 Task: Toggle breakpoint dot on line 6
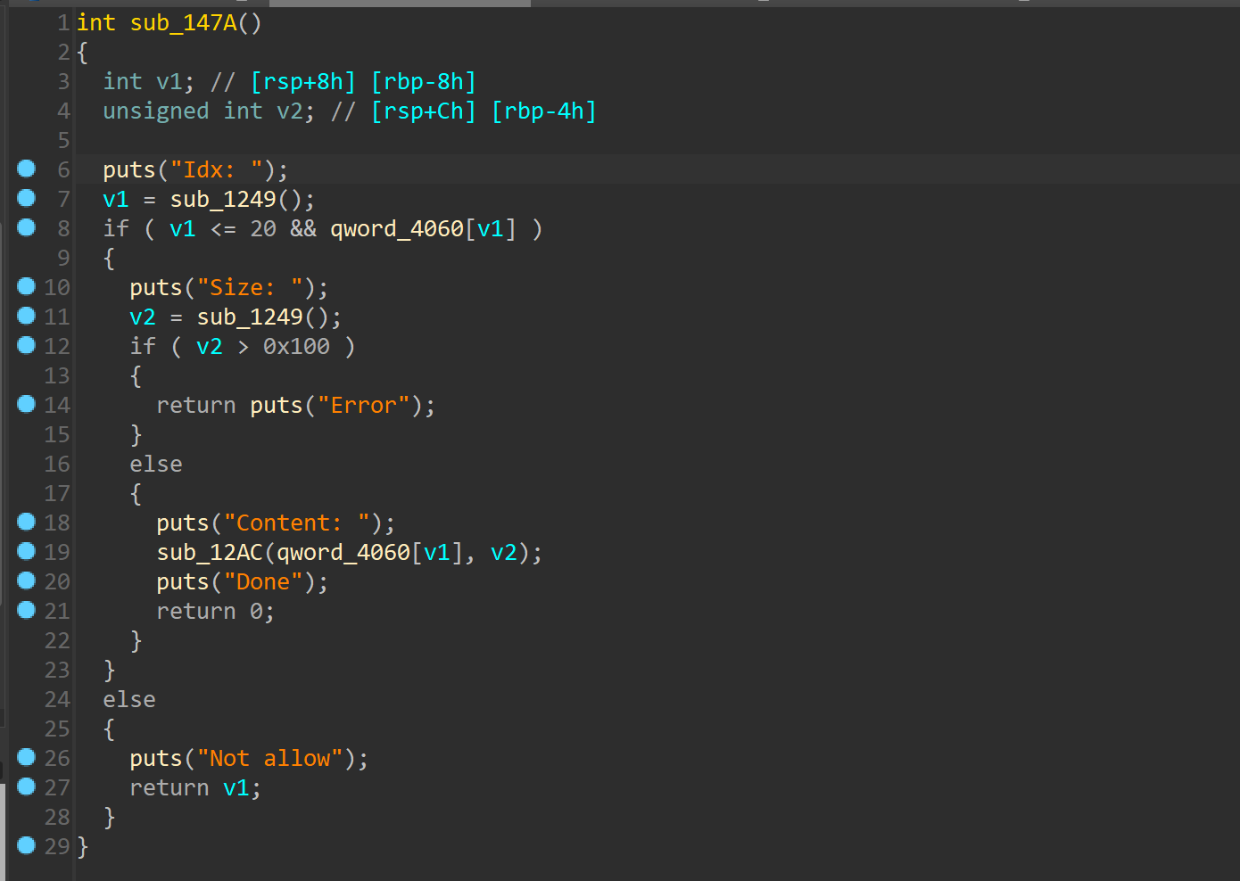coord(27,169)
